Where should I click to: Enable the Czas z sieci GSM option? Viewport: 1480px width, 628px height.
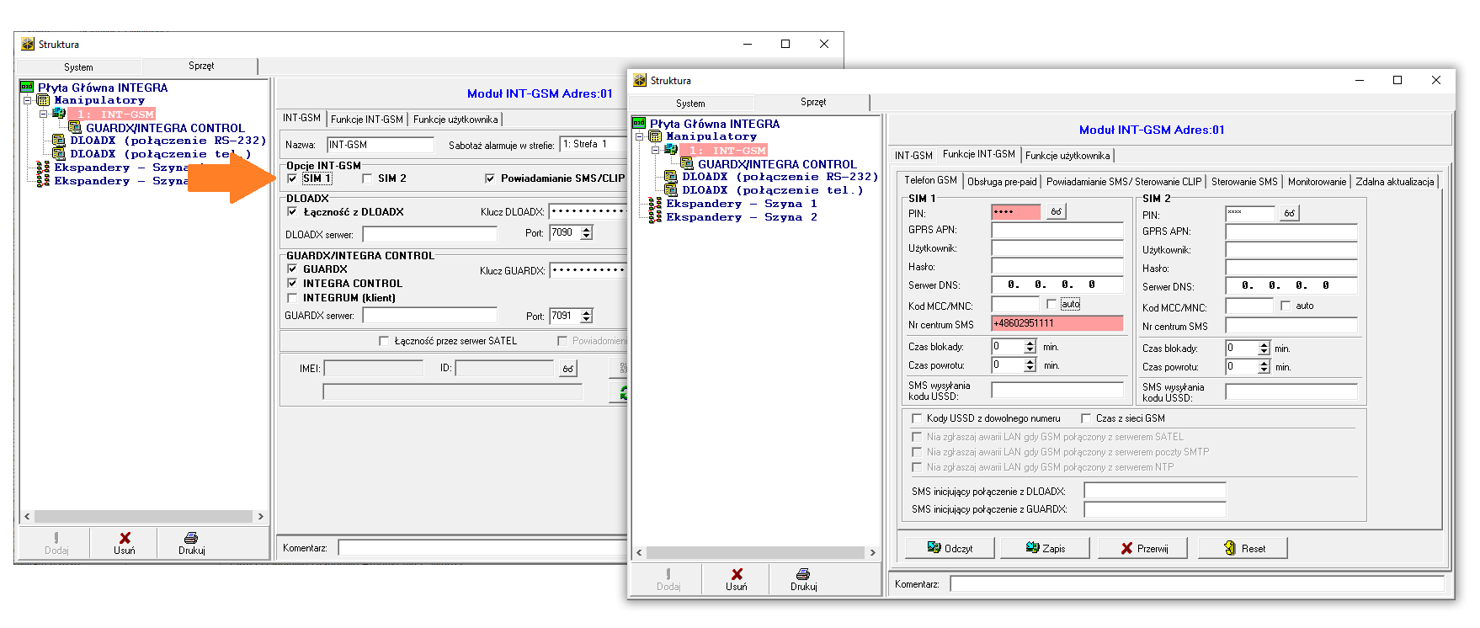coord(1086,418)
